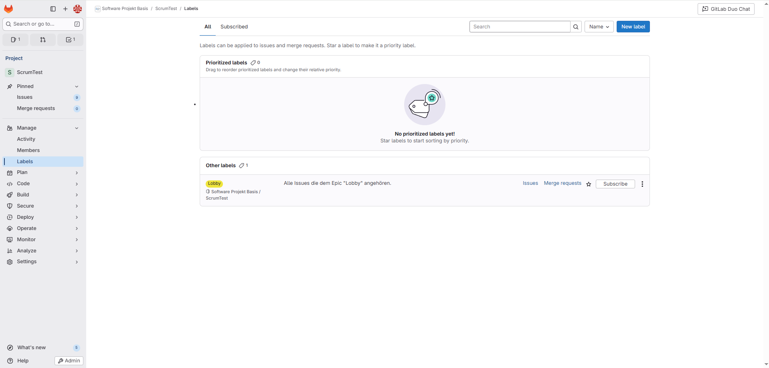Toggle the sidebar collapse icon
The width and height of the screenshot is (769, 368).
pyautogui.click(x=53, y=9)
